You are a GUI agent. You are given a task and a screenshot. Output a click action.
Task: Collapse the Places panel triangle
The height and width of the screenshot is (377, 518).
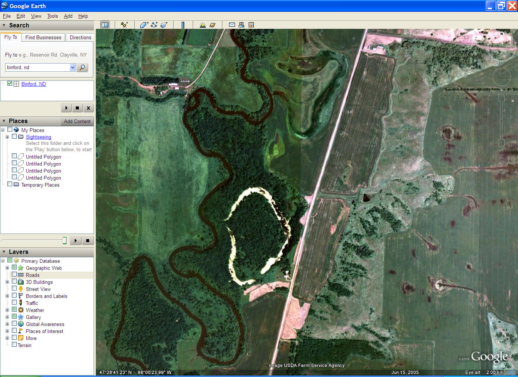tap(4, 121)
